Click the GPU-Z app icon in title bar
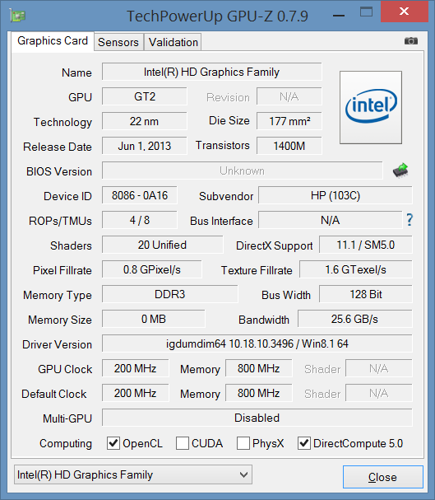435x500 pixels. [x=17, y=15]
